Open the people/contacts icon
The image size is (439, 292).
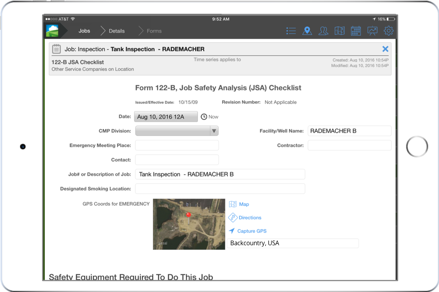click(x=323, y=31)
